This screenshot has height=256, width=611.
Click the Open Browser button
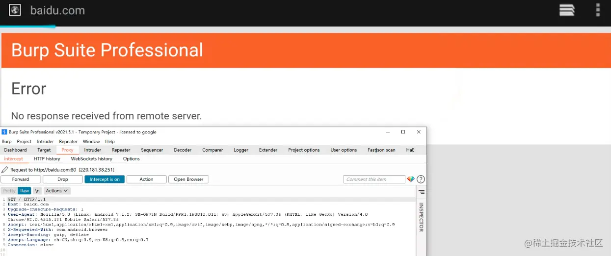(x=188, y=179)
